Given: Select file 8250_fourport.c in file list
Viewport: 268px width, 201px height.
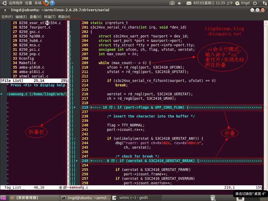Looking at the screenshot, I should (x=35, y=27).
